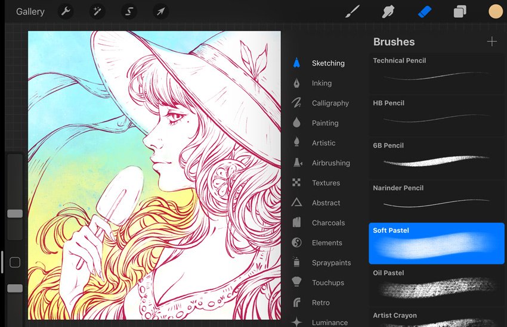Switch to Abstract brush set
The image size is (507, 327).
326,203
